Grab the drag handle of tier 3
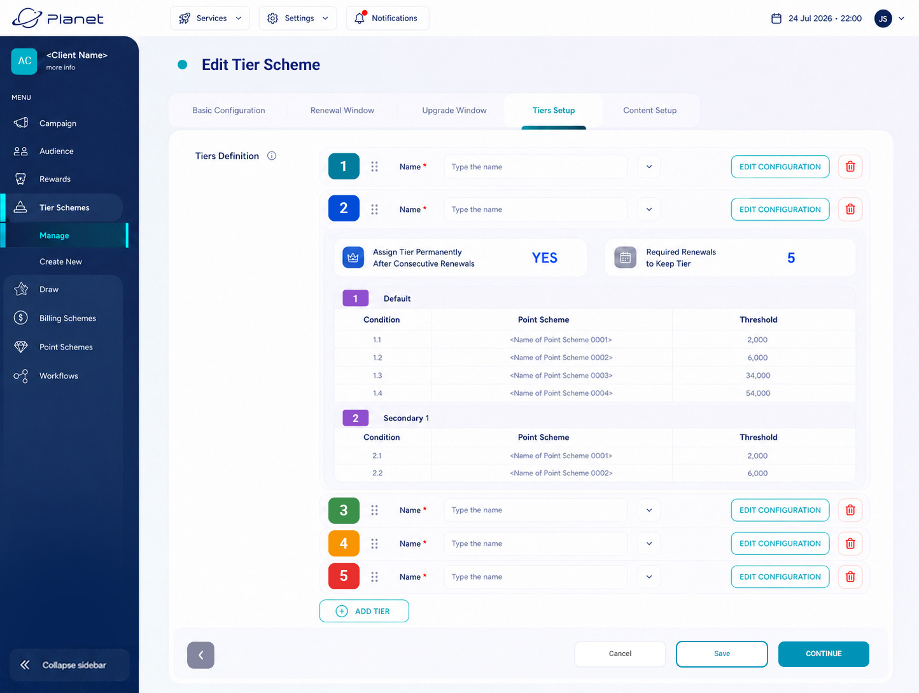The image size is (919, 693). [x=374, y=510]
